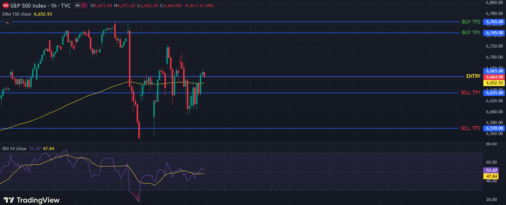Click the TradingView logo in the corner
Image resolution: width=506 pixels, height=205 pixels.
31,200
